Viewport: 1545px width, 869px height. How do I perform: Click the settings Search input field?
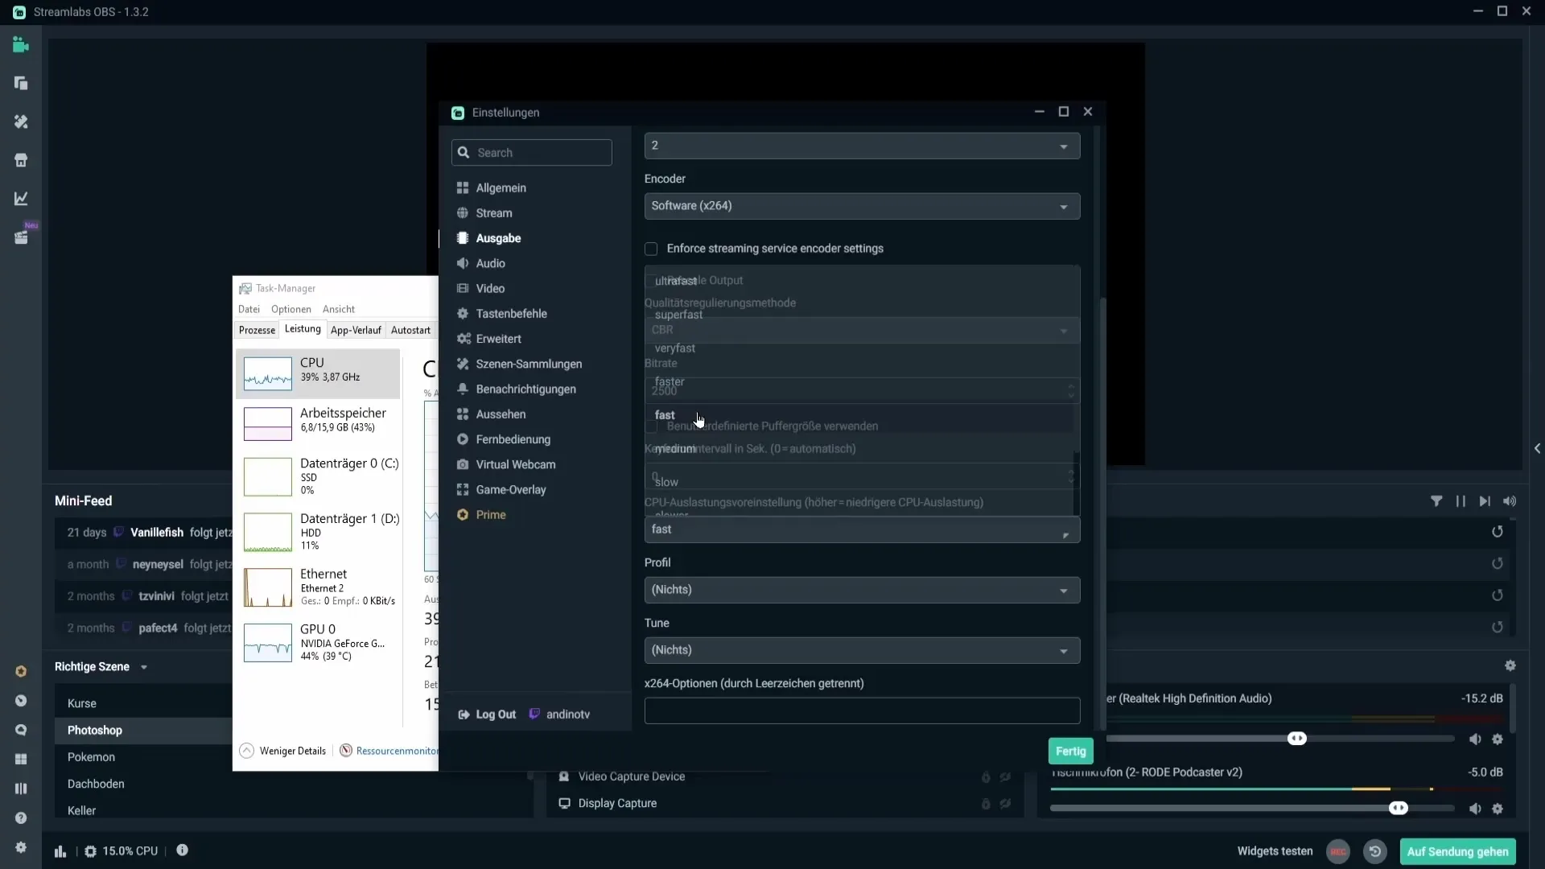point(531,153)
